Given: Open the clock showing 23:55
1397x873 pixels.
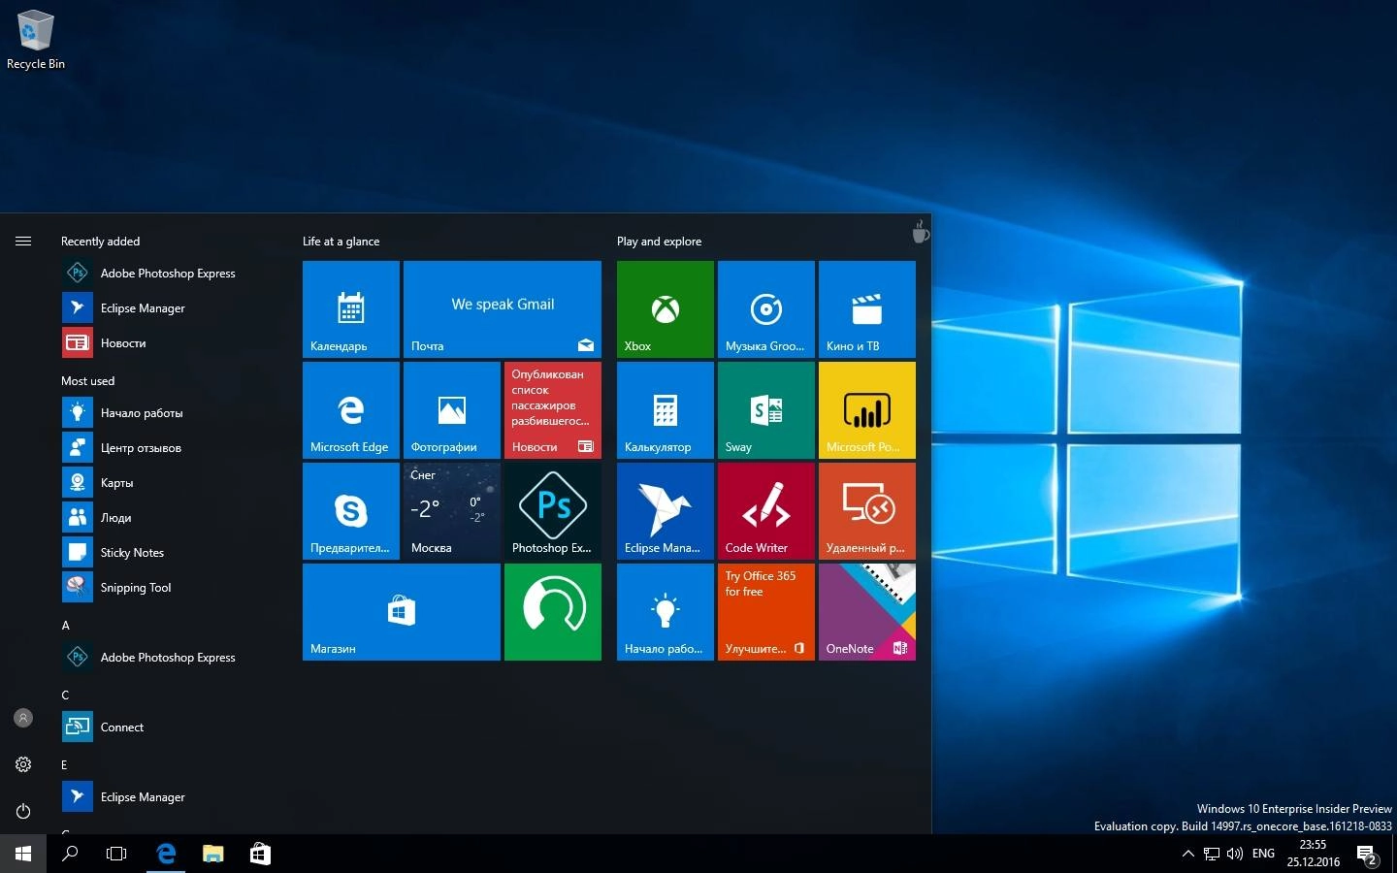Looking at the screenshot, I should (x=1313, y=854).
